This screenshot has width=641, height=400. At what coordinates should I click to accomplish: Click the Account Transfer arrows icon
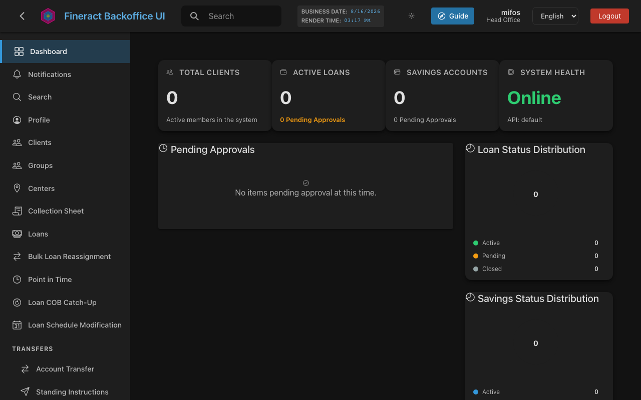coord(25,369)
